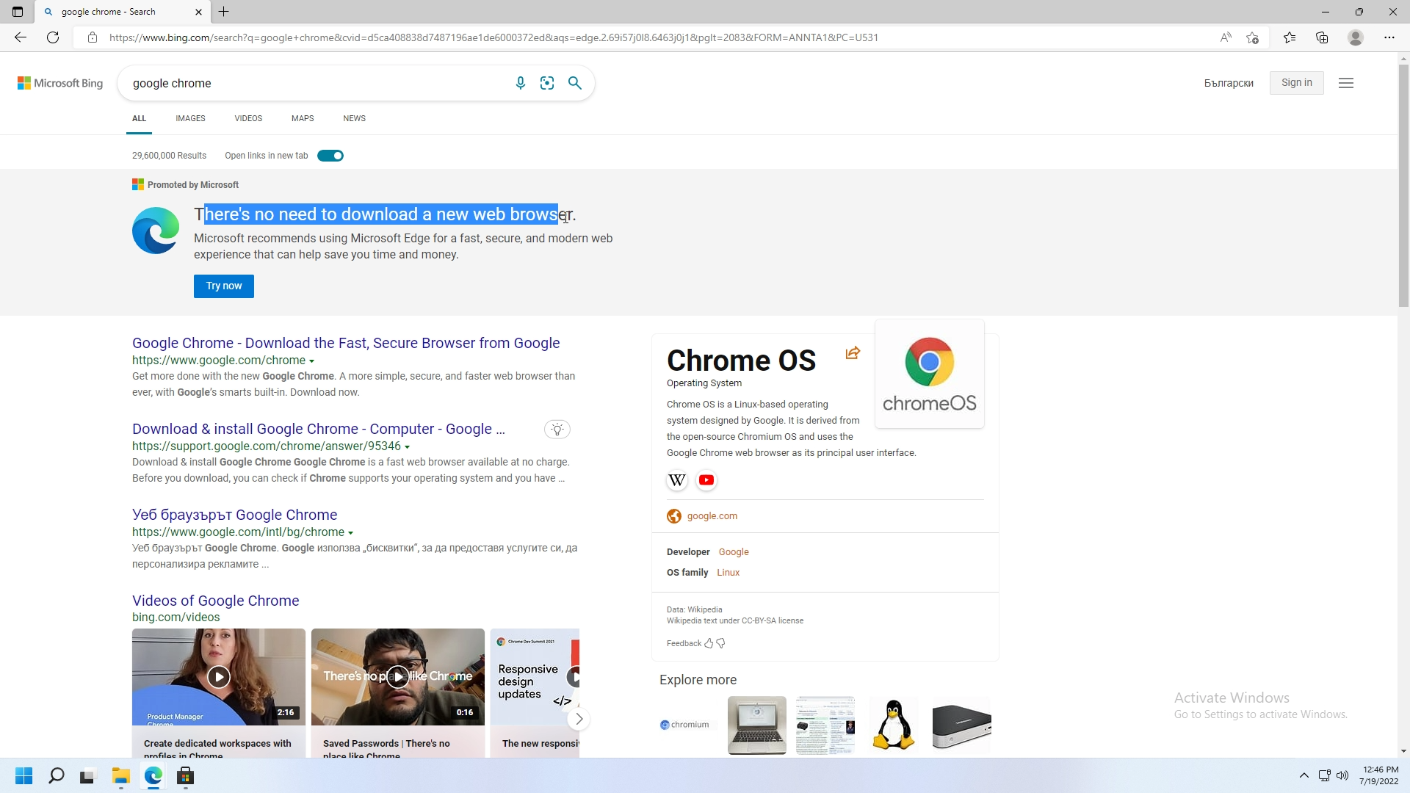The width and height of the screenshot is (1410, 793).
Task: Select the ALL search tab
Action: [139, 118]
